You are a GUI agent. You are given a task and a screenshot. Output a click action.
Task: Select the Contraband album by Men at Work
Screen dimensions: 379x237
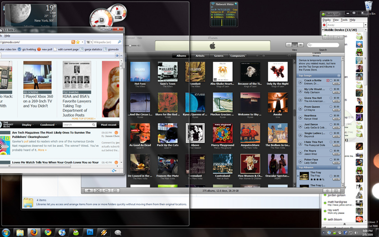[x=223, y=164]
